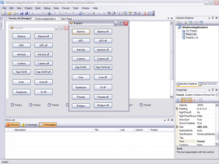Toggle the Properties view button in the Properties panel
The image size is (219, 164).
coord(189,100)
